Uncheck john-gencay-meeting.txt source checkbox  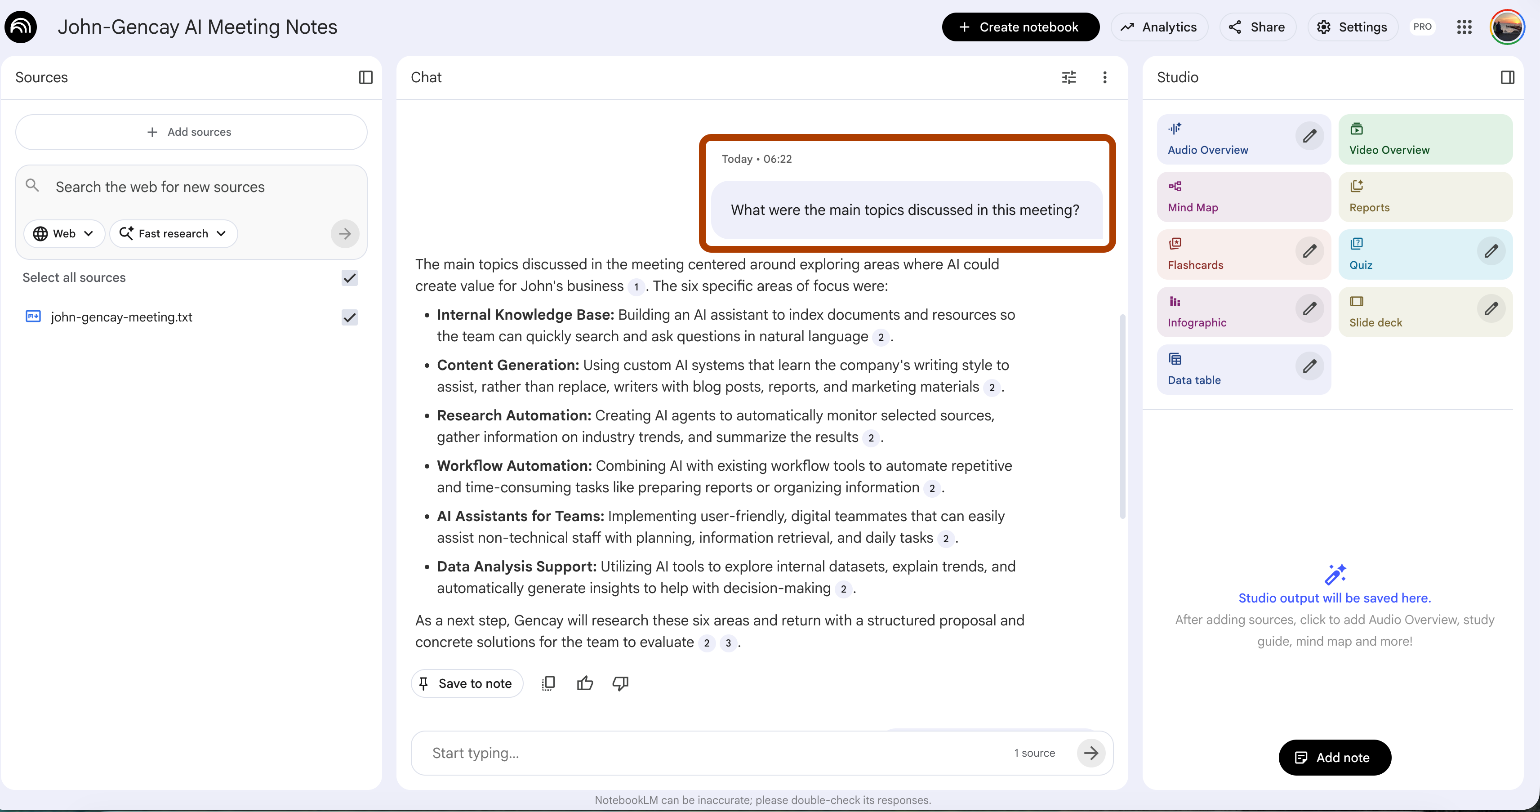pos(349,317)
